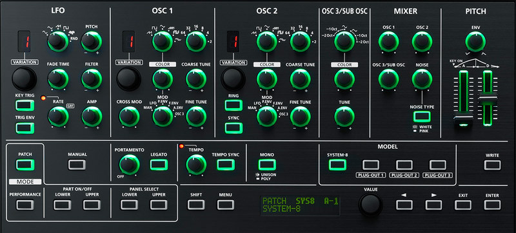This screenshot has width=516, height=233.
Task: Toggle the LEGATO button
Action: 159,164
